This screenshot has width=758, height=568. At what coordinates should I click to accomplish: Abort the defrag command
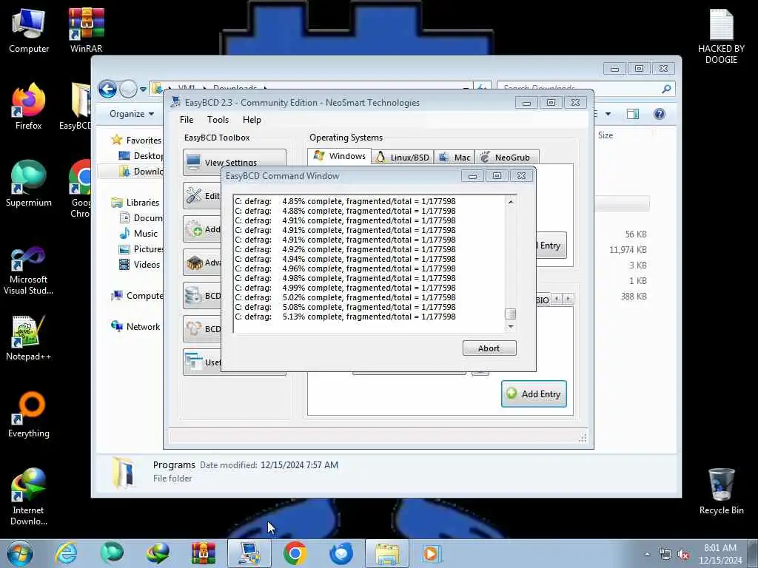pyautogui.click(x=489, y=348)
